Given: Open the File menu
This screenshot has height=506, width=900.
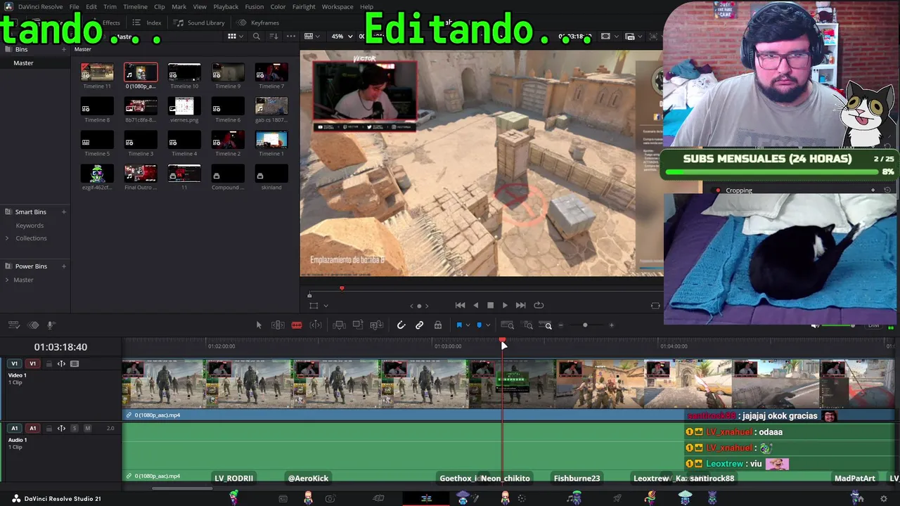Looking at the screenshot, I should pyautogui.click(x=74, y=6).
